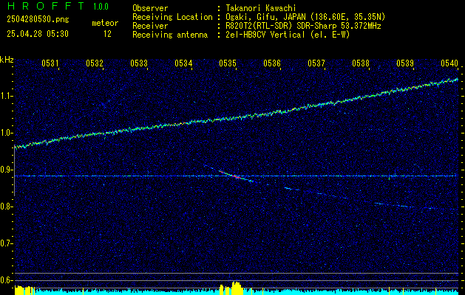
Task: Click the HROFFT title text
Action: coord(46,6)
